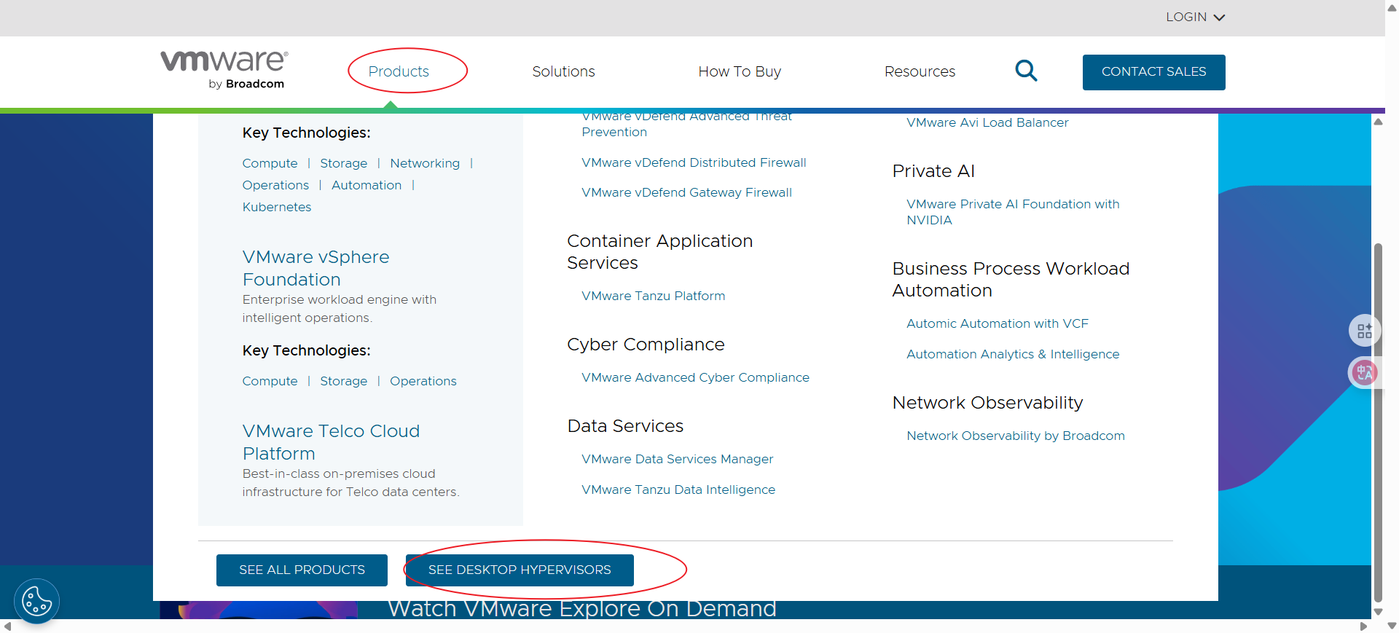Open the cookie preferences icon
The height and width of the screenshot is (633, 1399).
36,602
